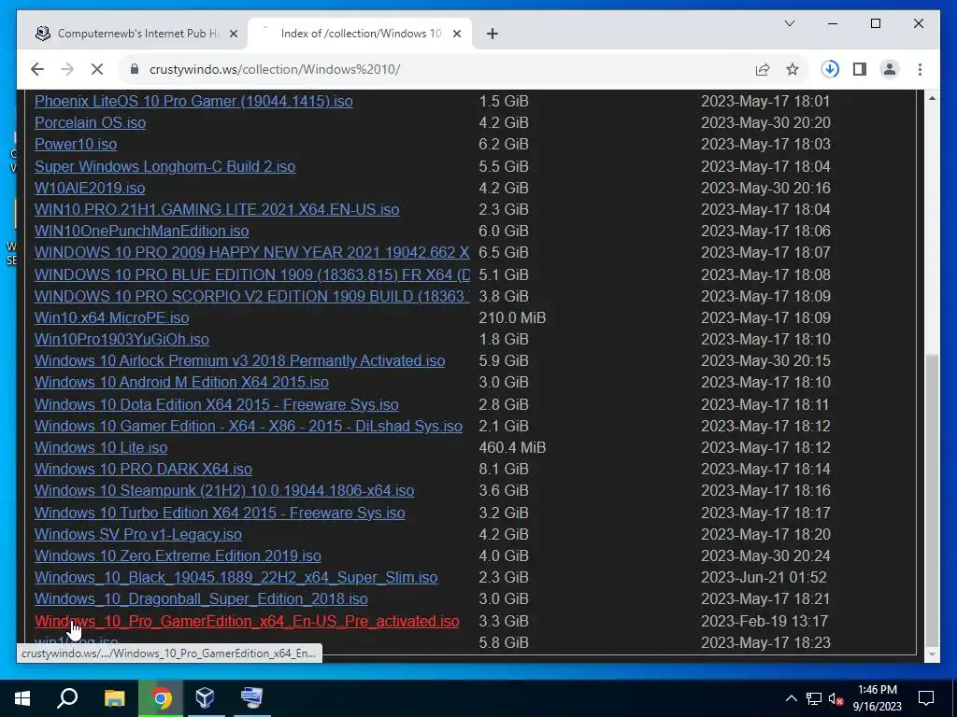Click the address bar URL

(x=275, y=69)
